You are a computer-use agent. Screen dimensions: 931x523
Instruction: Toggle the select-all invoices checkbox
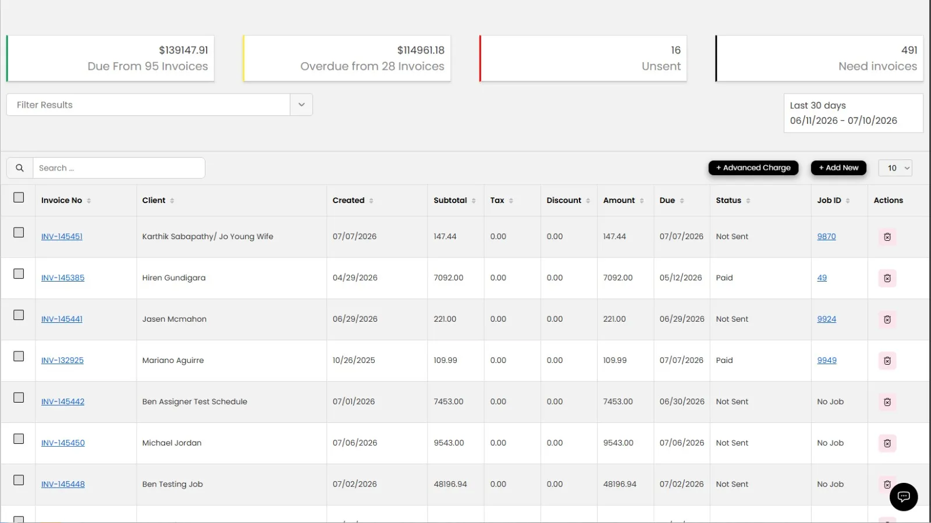point(19,198)
